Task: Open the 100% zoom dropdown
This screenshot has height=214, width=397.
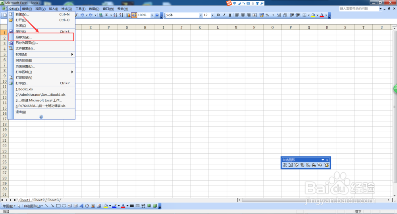Action: [152, 15]
